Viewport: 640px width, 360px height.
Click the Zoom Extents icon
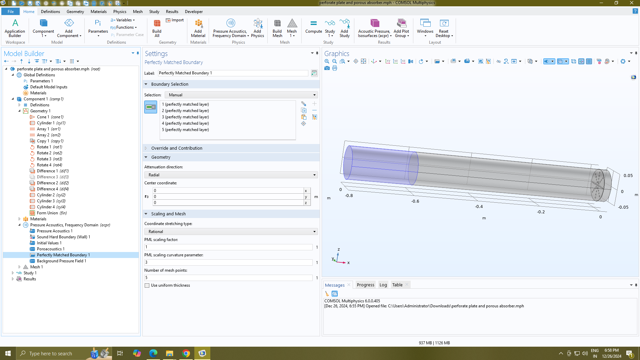363,61
